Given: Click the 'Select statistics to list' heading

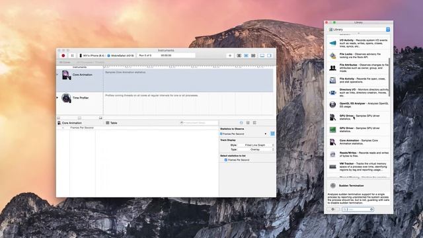Looking at the screenshot, I should coord(233,156).
